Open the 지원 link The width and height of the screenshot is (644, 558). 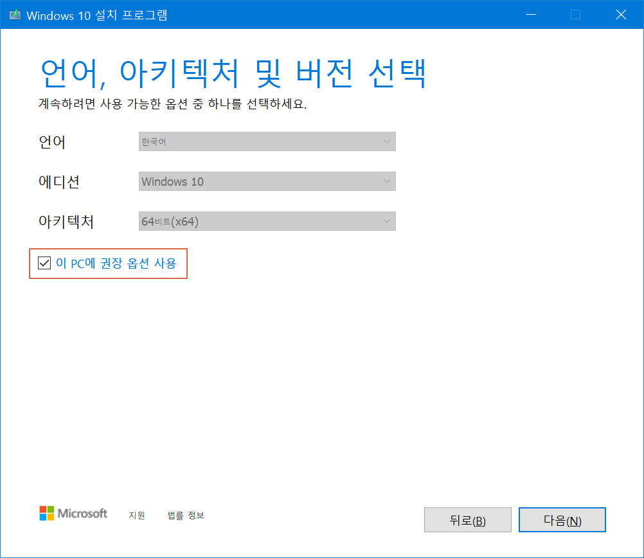pos(137,515)
